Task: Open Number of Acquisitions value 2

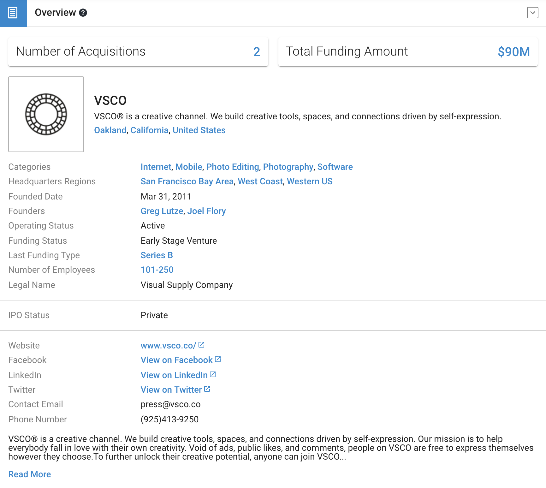Action: pyautogui.click(x=257, y=52)
